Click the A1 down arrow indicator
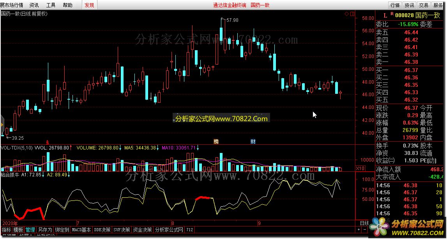This screenshot has width=447, height=239. coord(43,175)
